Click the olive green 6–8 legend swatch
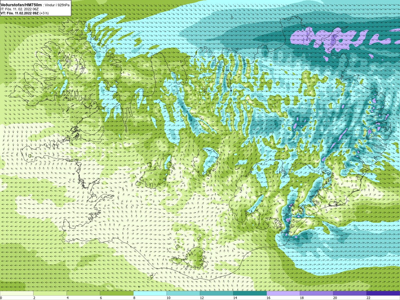 click(x=117, y=293)
